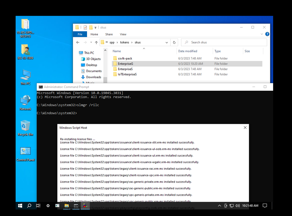This screenshot has width=292, height=216.
Task: Select This PC in navigation pane
Action: tap(86, 53)
